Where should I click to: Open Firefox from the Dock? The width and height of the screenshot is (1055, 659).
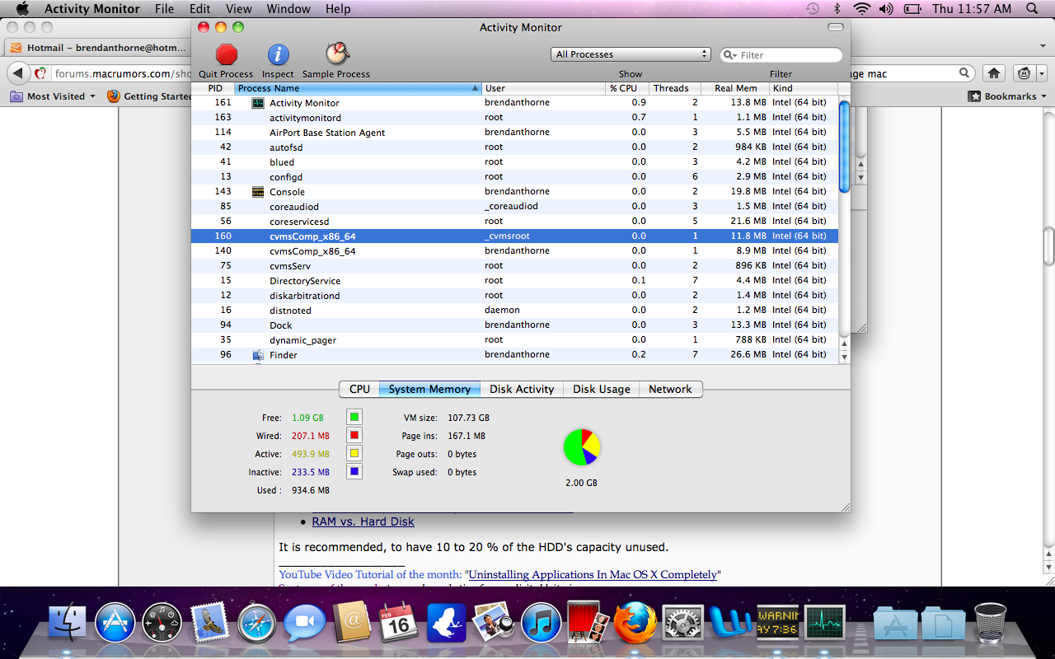coord(635,623)
